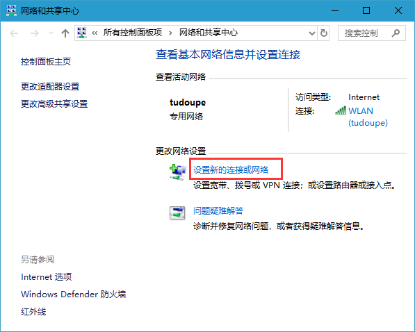Close the Network and Sharing Center window
The image size is (415, 332).
click(x=398, y=11)
